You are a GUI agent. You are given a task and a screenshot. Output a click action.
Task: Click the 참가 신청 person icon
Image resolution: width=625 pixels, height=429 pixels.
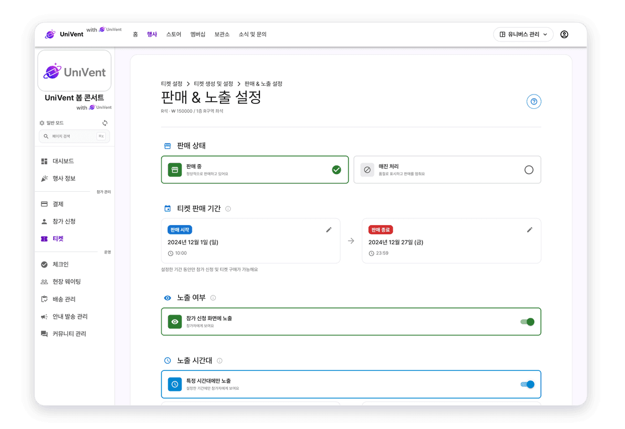[x=44, y=222]
